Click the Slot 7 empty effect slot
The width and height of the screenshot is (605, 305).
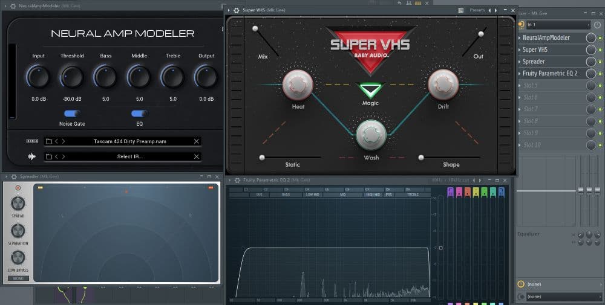[552, 109]
